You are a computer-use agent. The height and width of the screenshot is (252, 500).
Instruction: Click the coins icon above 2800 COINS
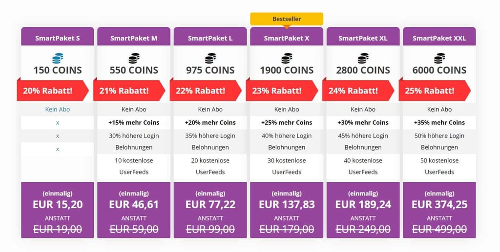pyautogui.click(x=363, y=58)
